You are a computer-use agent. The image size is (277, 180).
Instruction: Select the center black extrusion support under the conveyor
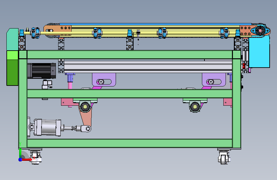(x=130, y=43)
